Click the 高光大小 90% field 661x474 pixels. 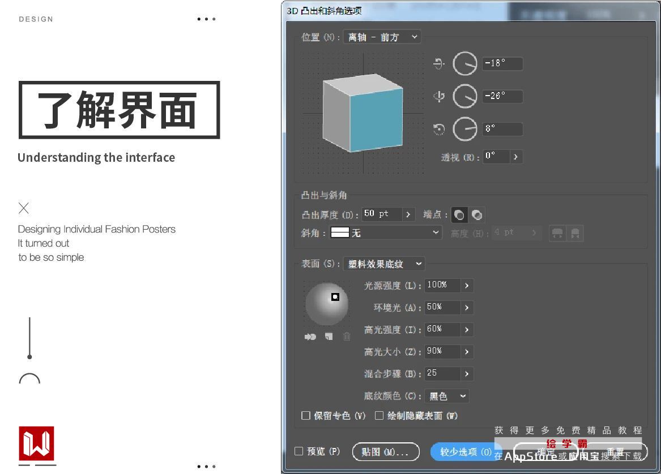(x=442, y=351)
